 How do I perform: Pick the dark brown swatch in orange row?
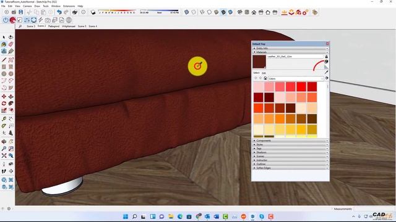click(x=312, y=119)
